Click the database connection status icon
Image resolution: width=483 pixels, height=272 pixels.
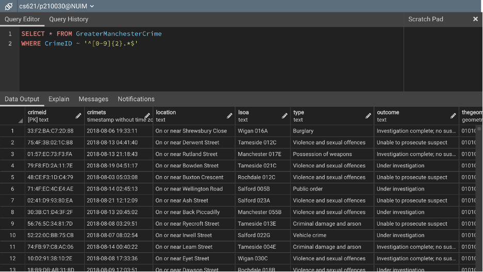point(9,6)
